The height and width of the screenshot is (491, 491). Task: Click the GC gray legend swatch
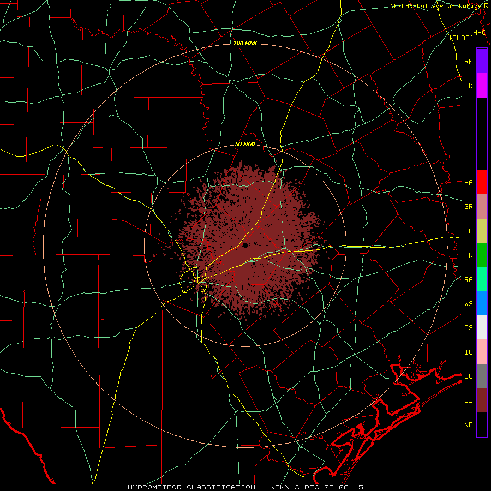click(482, 376)
